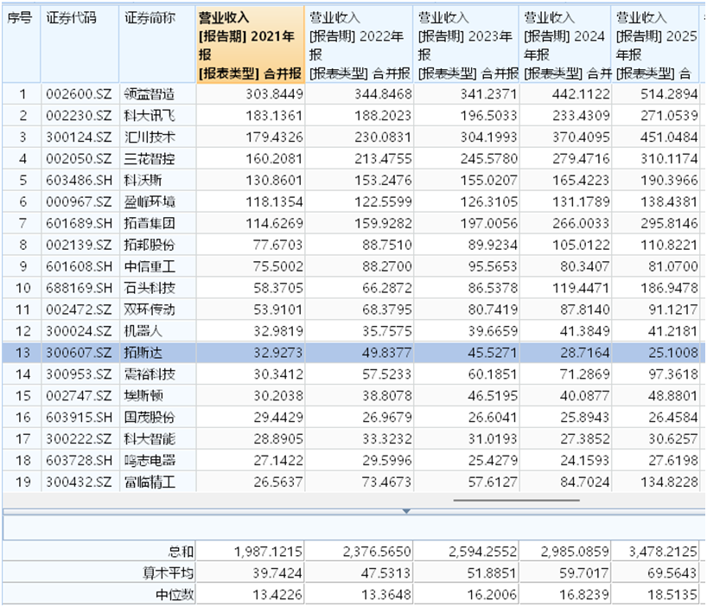
Task: Click the average value 51.8851
Action: click(x=492, y=573)
